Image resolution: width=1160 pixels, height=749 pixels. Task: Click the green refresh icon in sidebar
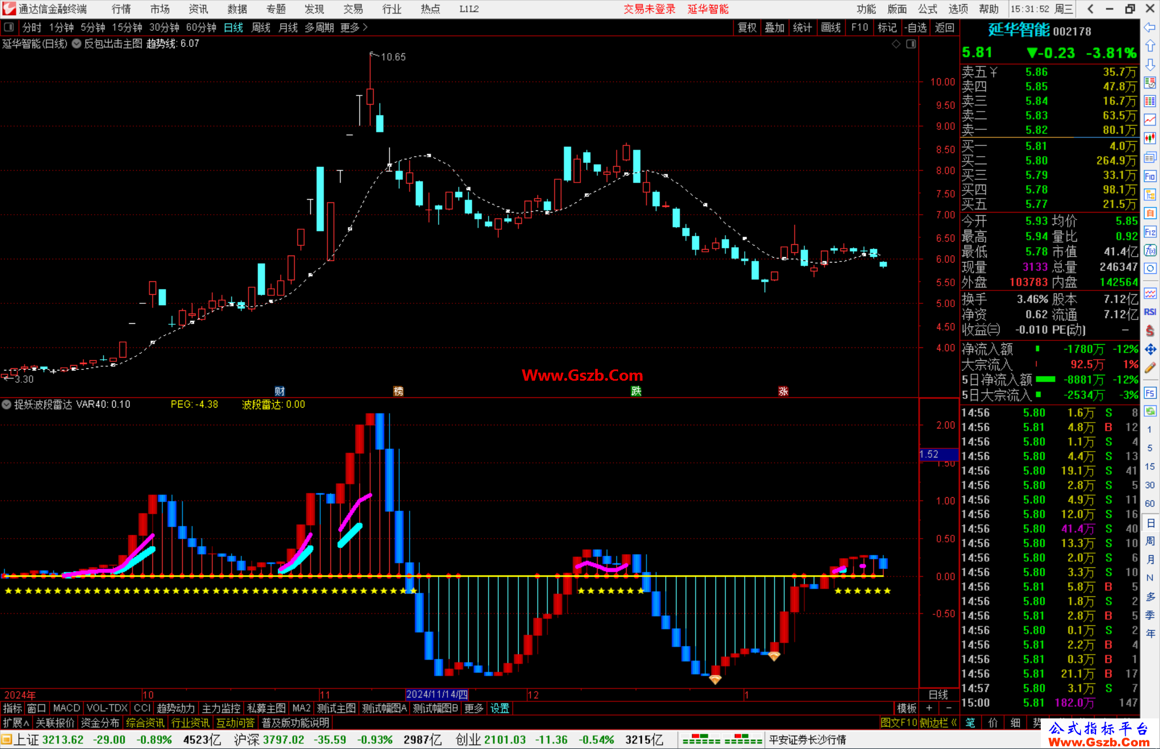coord(1150,411)
